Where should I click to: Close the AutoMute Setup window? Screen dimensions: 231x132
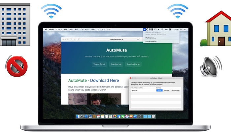[x=130, y=78]
